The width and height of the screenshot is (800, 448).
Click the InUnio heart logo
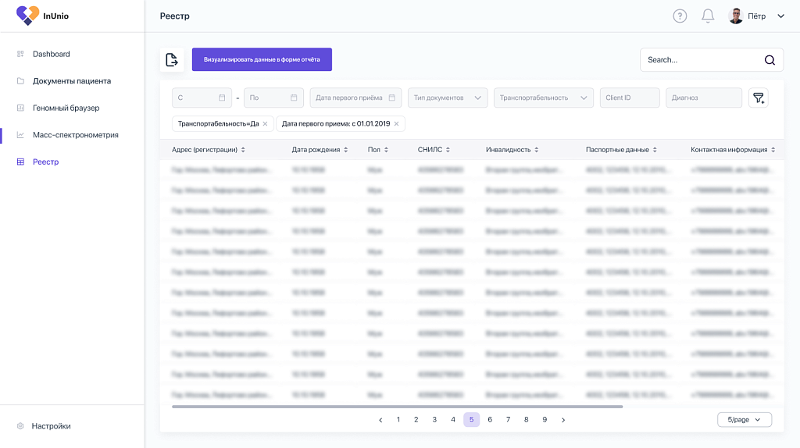27,16
